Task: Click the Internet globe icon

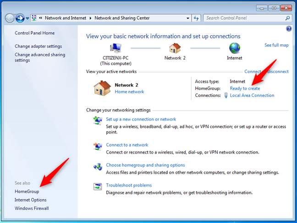Action: [235, 48]
